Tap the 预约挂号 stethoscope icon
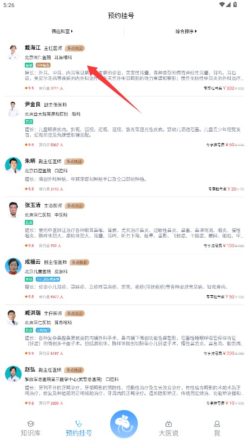248x442 pixels. tap(79, 424)
